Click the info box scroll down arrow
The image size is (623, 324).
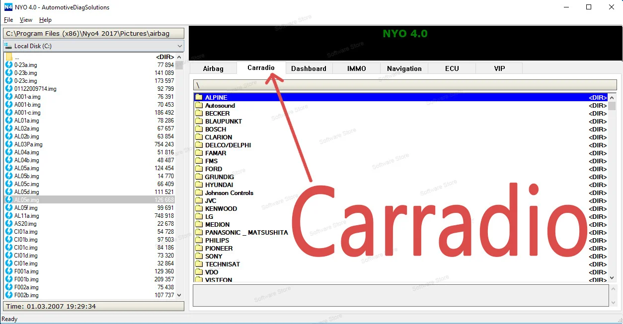(x=612, y=302)
